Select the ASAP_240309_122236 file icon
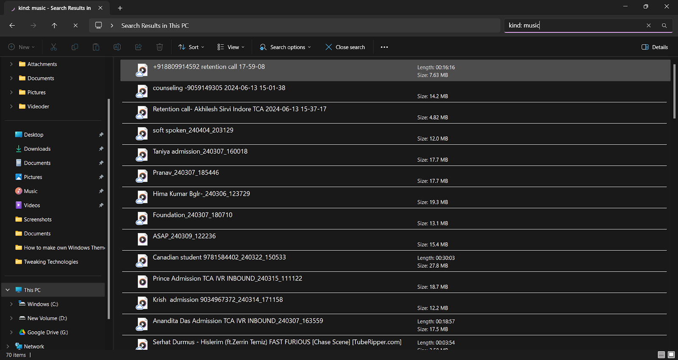Image resolution: width=678 pixels, height=360 pixels. (142, 239)
